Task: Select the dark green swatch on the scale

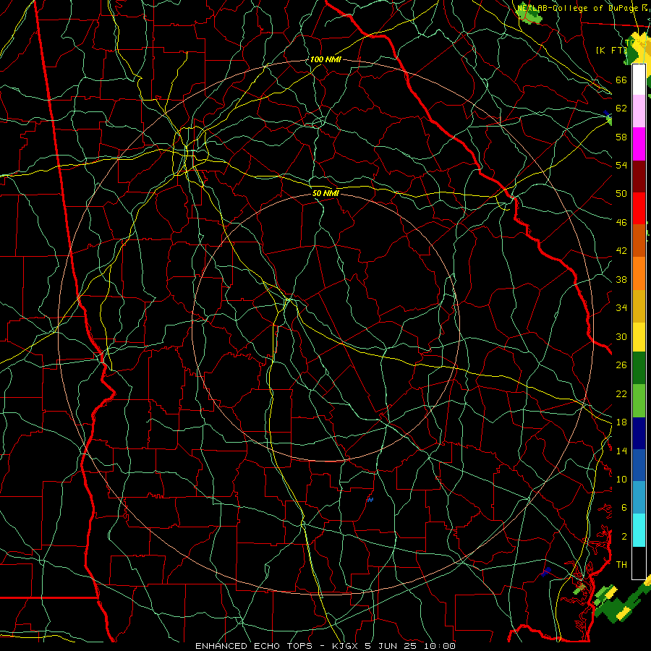Action: [639, 367]
